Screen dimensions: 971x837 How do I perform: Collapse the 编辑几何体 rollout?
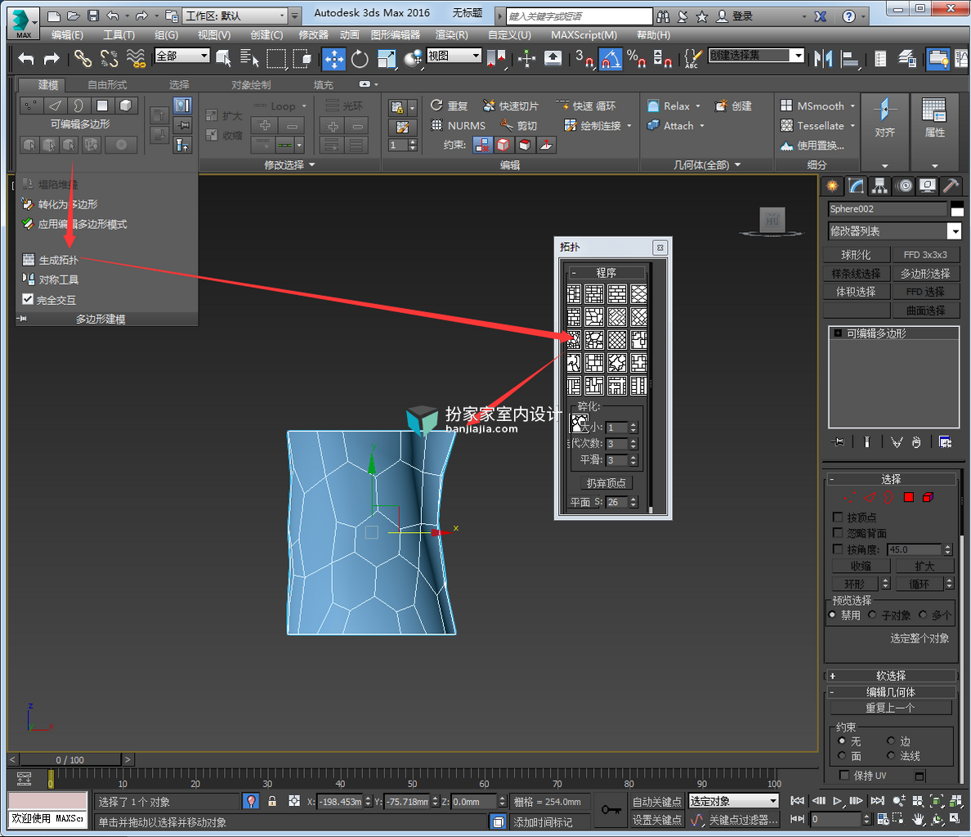click(x=891, y=692)
